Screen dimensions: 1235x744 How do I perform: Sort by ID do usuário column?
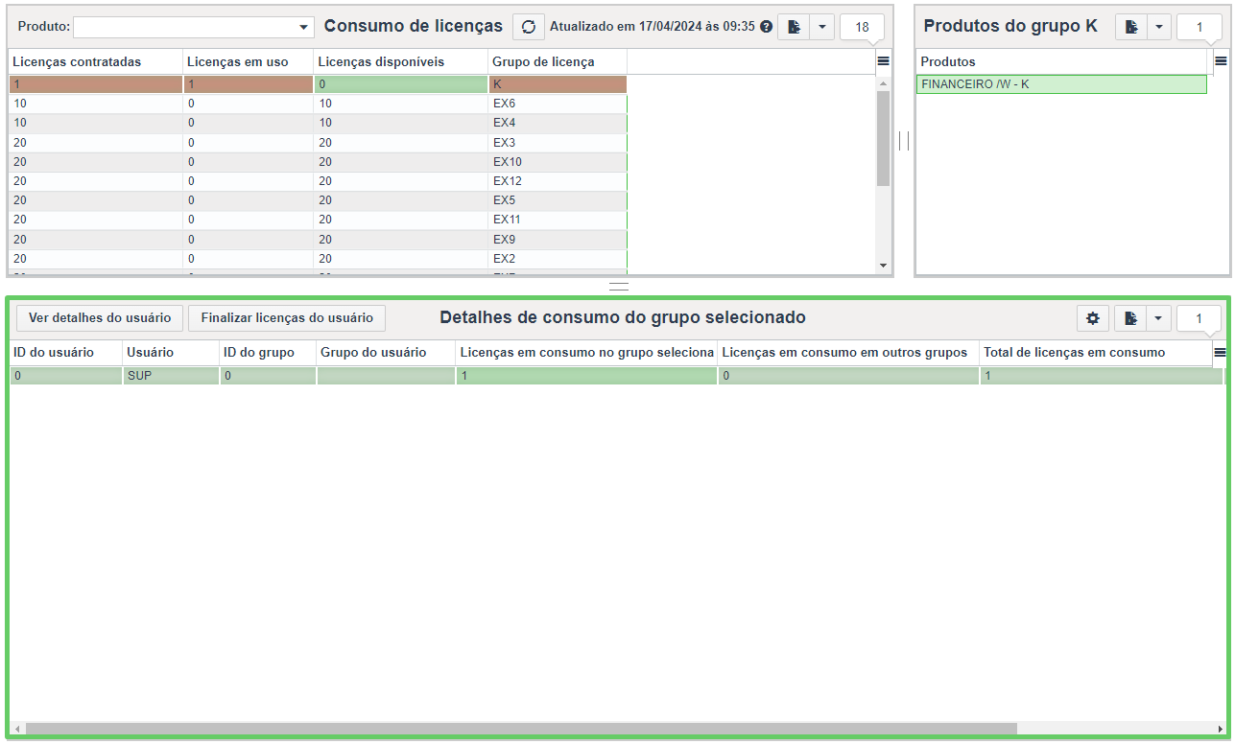pos(65,353)
